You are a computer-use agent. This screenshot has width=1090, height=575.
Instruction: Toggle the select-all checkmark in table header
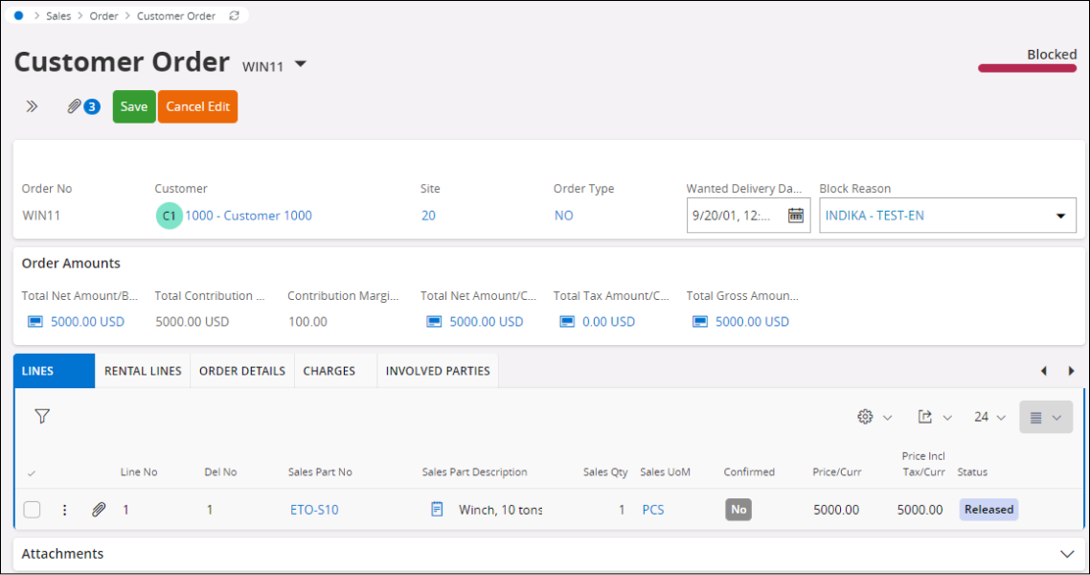click(x=32, y=472)
